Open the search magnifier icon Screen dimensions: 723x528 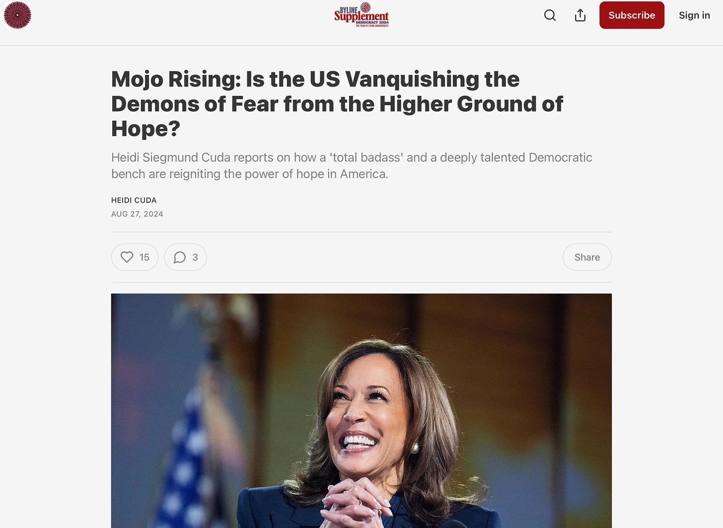tap(550, 15)
